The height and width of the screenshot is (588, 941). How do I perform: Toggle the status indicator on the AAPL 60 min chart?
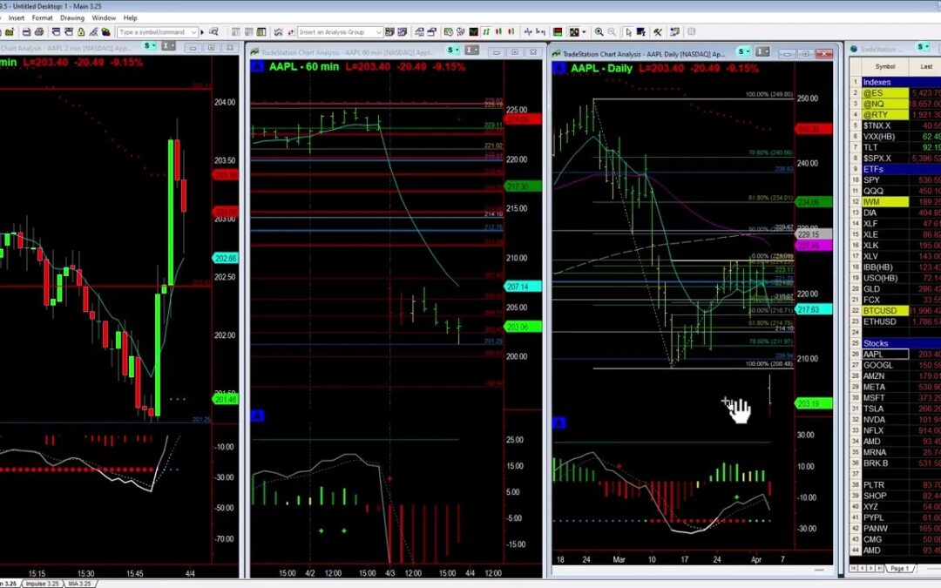(452, 51)
